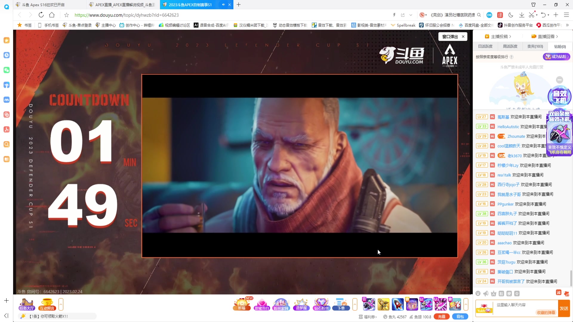Open the 主播投稿 link
This screenshot has width=573, height=322.
point(498,36)
